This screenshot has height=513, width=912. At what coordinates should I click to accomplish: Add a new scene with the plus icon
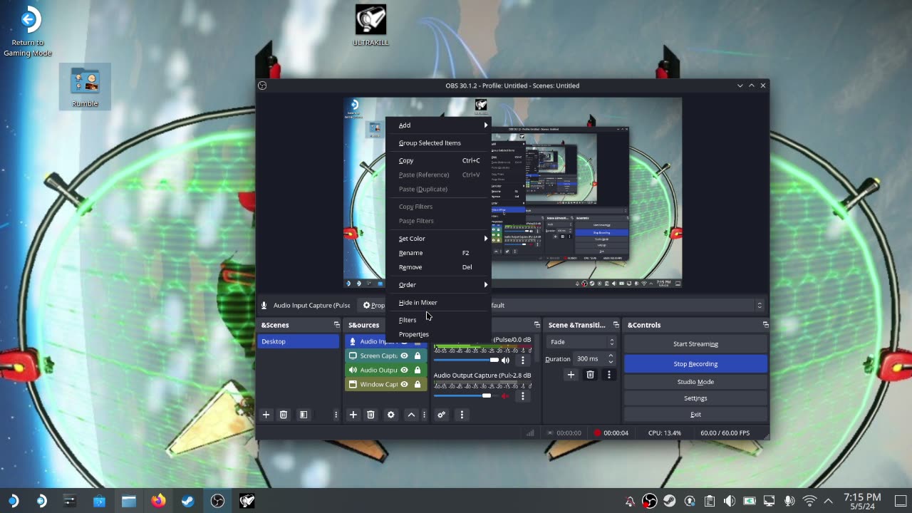266,415
